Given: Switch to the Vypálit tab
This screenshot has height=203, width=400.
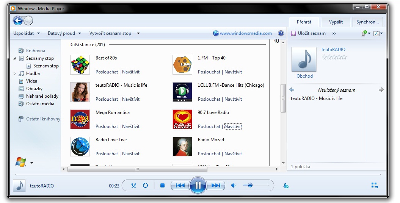Looking at the screenshot, I should coord(336,22).
